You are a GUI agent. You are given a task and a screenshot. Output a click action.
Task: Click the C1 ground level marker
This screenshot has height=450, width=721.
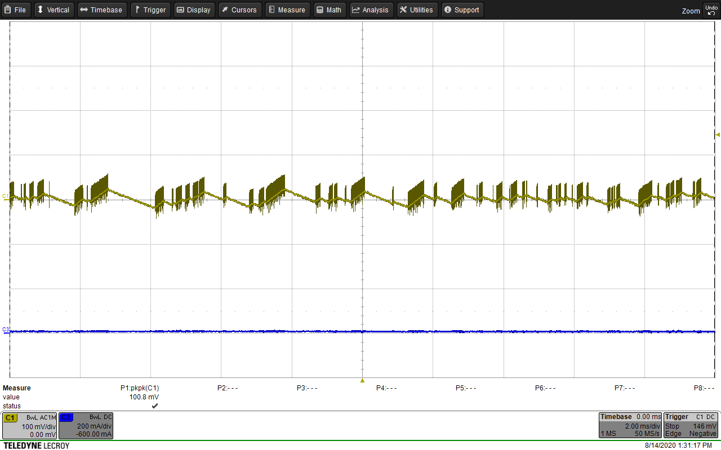coord(6,196)
